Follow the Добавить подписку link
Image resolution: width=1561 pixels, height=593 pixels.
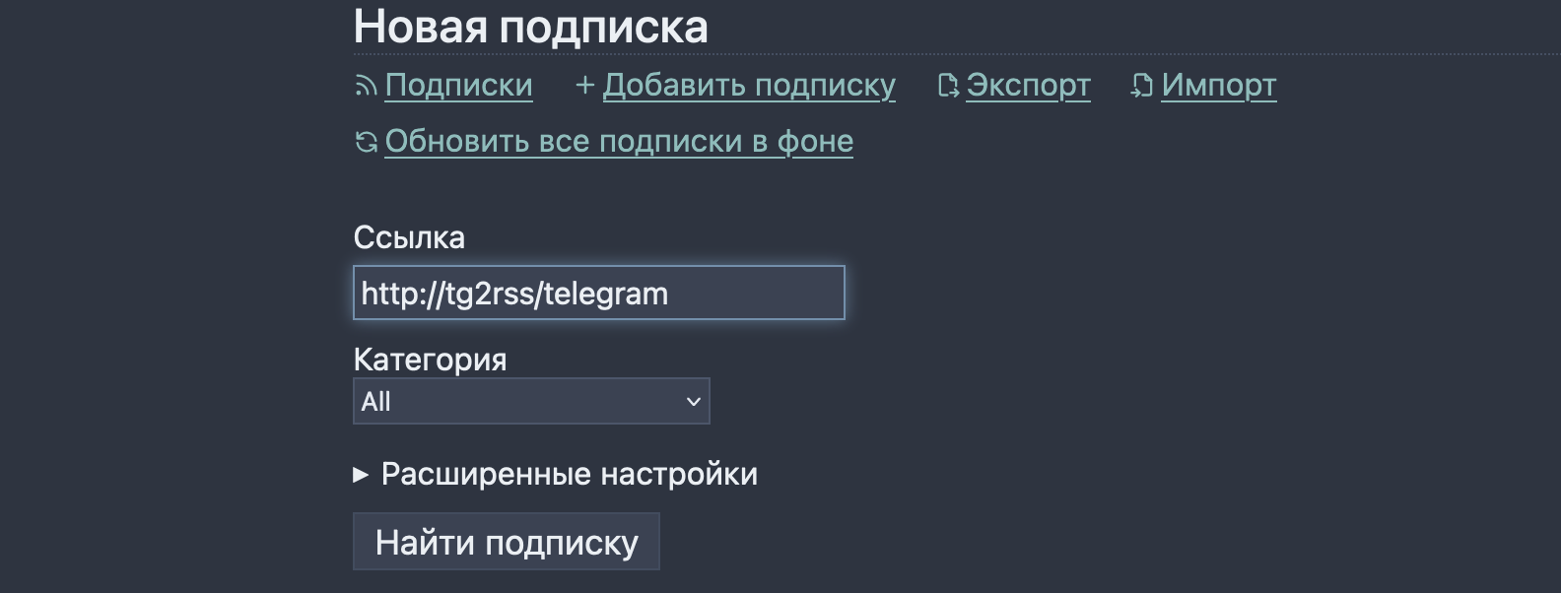tap(749, 86)
